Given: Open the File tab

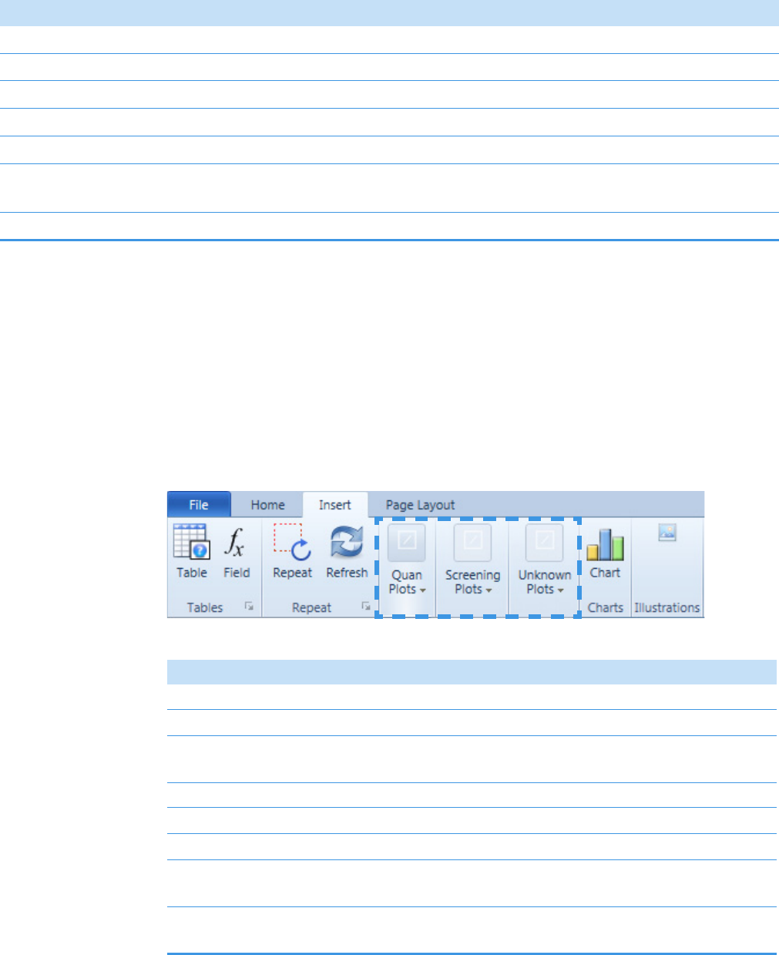Looking at the screenshot, I should 199,505.
